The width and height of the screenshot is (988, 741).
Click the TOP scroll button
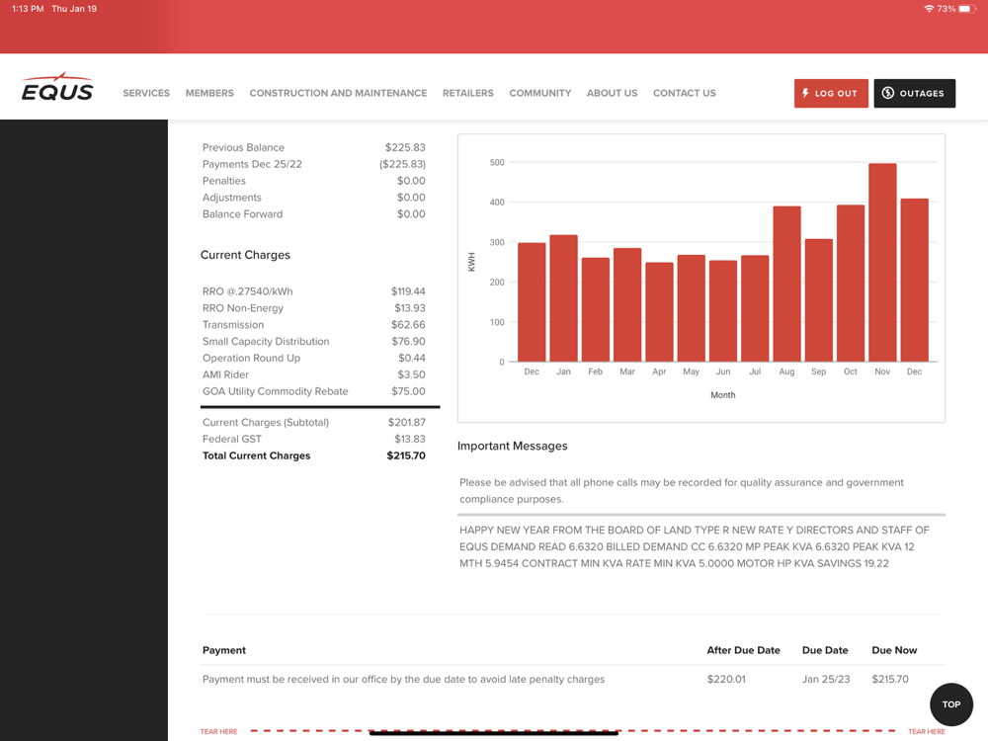[x=950, y=704]
